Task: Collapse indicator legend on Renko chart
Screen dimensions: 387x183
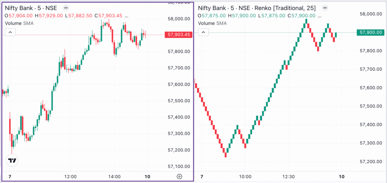Action: 203,33
